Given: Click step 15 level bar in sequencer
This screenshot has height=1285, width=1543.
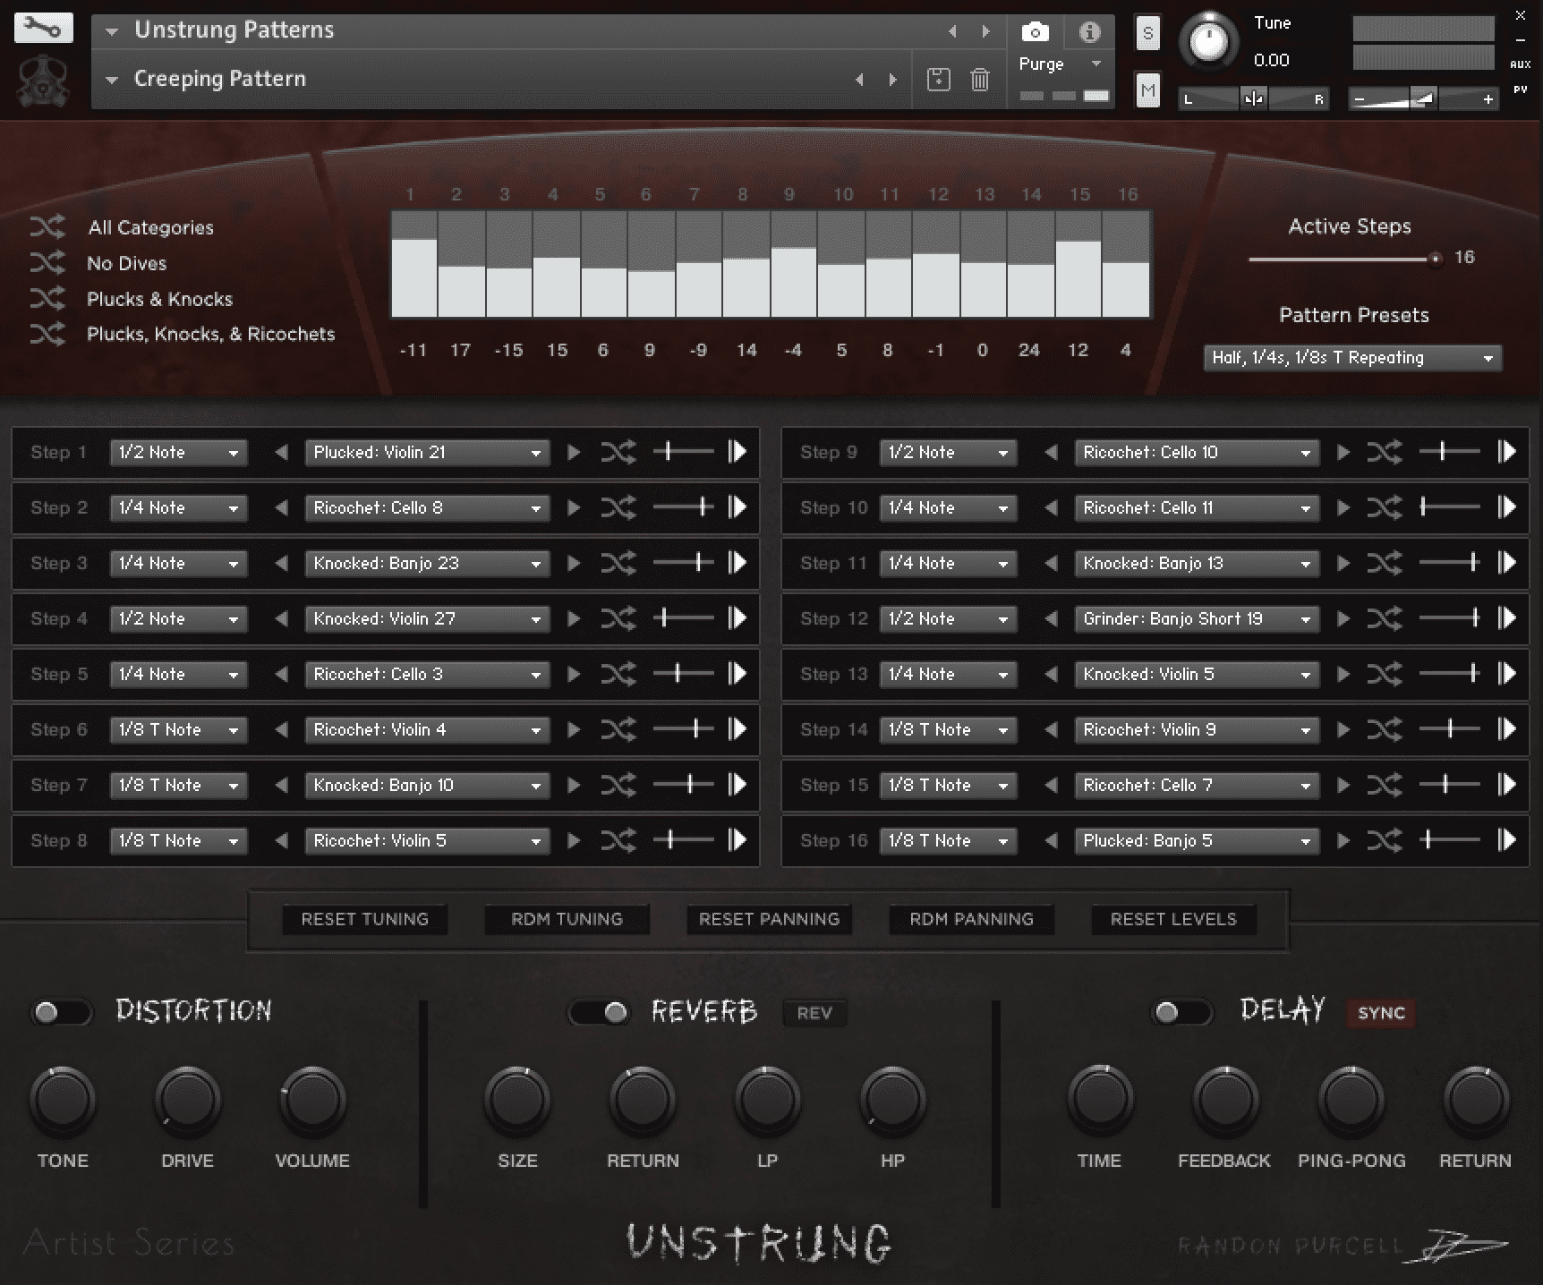Looking at the screenshot, I should (x=1078, y=264).
